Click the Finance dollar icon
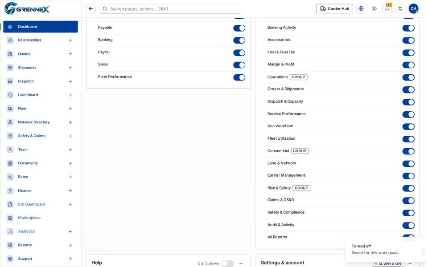 10,191
